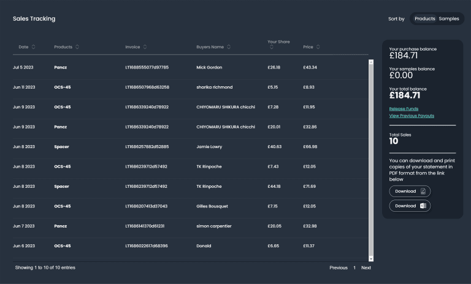The image size is (471, 284).
Task: Download the statement with the Excel icon
Action: click(x=410, y=206)
